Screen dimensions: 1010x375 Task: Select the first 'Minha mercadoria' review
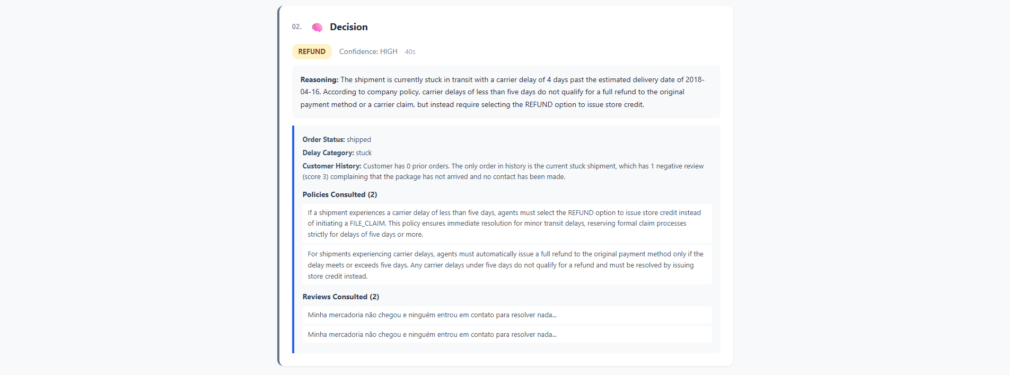(507, 315)
